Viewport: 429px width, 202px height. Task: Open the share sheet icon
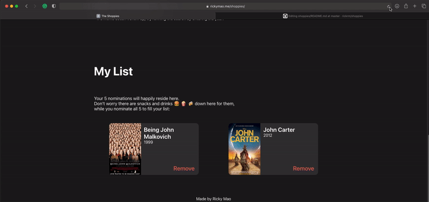point(406,6)
